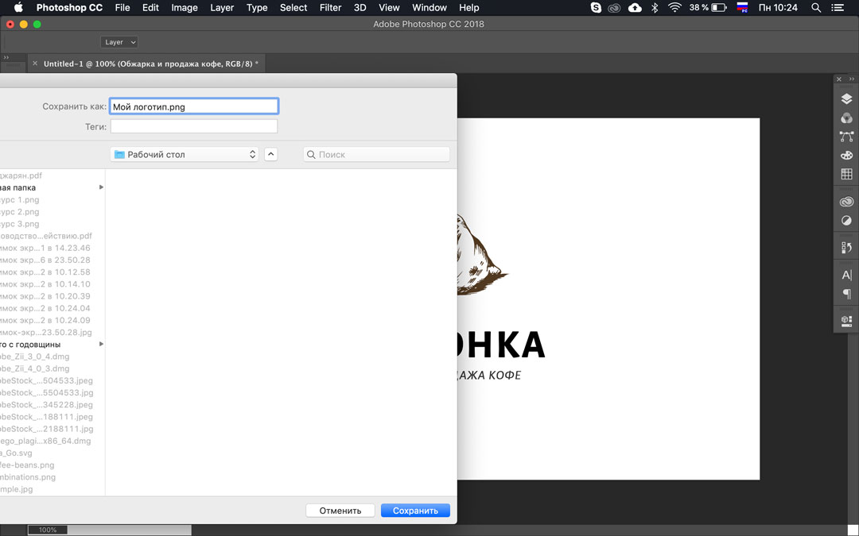The height and width of the screenshot is (536, 859).
Task: Open the History panel icon
Action: tap(846, 248)
